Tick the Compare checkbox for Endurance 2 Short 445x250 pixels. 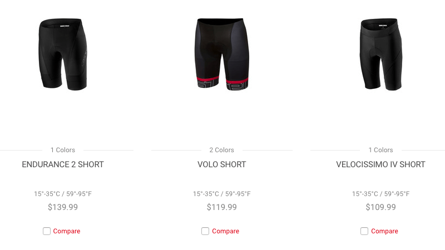pos(47,231)
